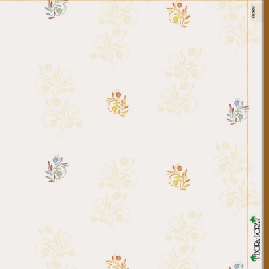Select the lower green palm tree icon

(x=254, y=258)
